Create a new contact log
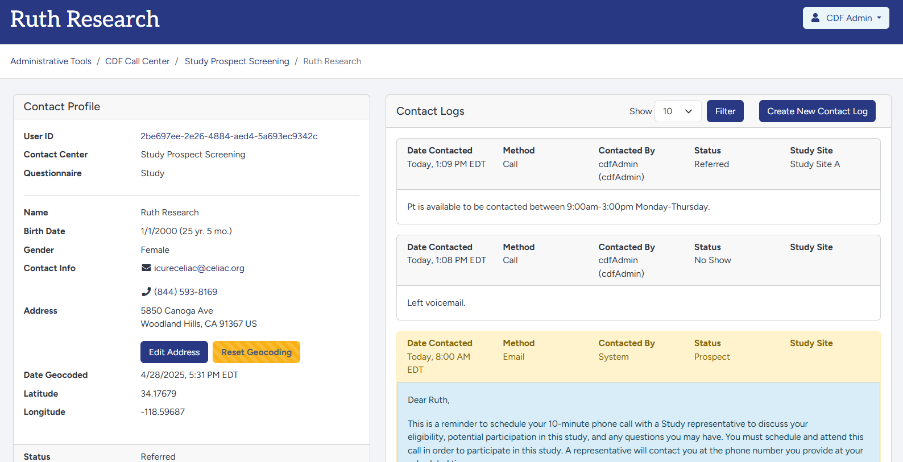Viewport: 903px width, 462px height. click(x=817, y=111)
